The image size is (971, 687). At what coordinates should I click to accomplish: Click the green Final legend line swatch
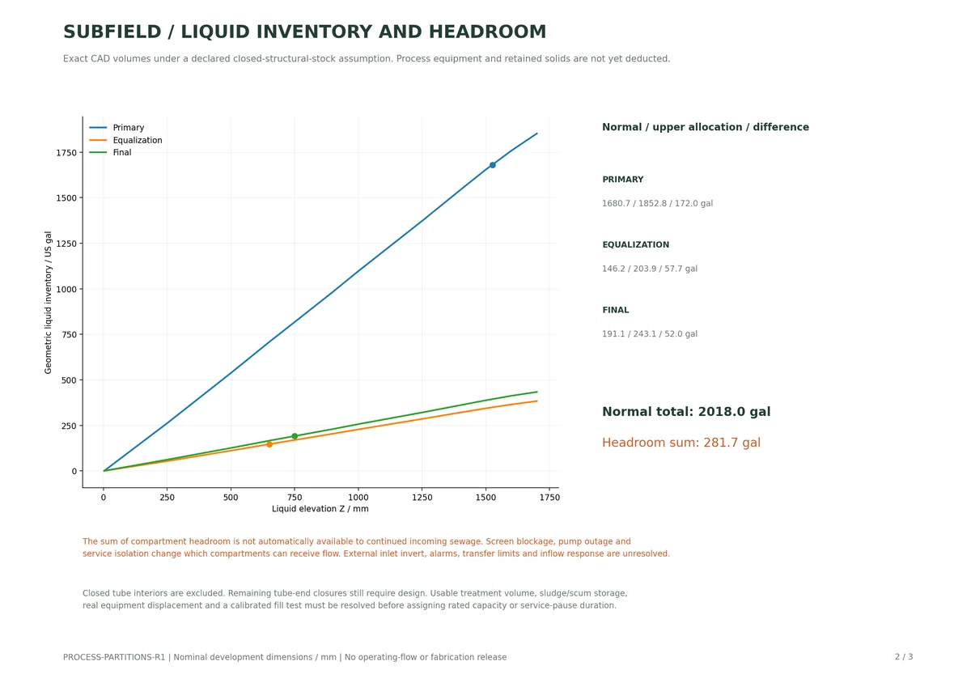coord(98,152)
